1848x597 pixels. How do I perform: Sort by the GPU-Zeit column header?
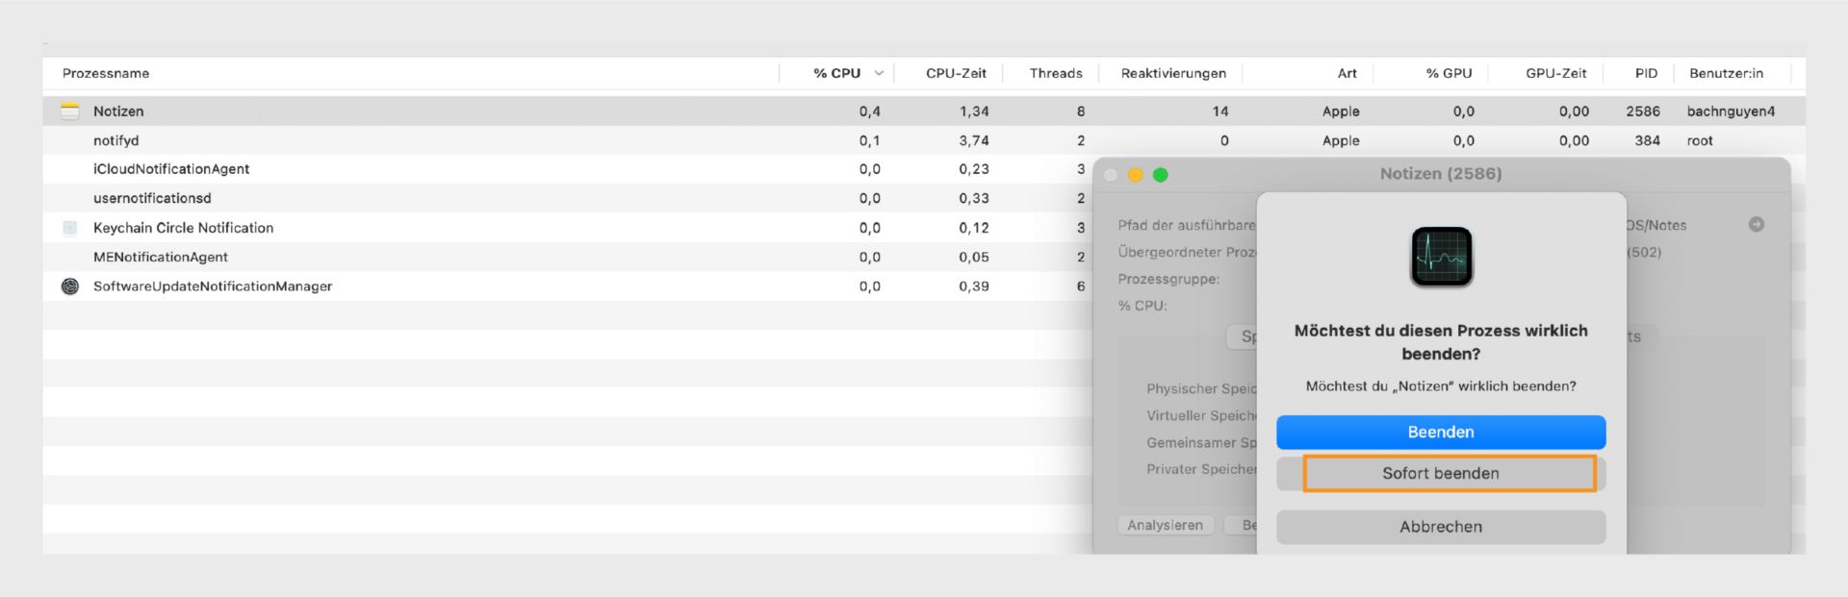click(x=1555, y=73)
